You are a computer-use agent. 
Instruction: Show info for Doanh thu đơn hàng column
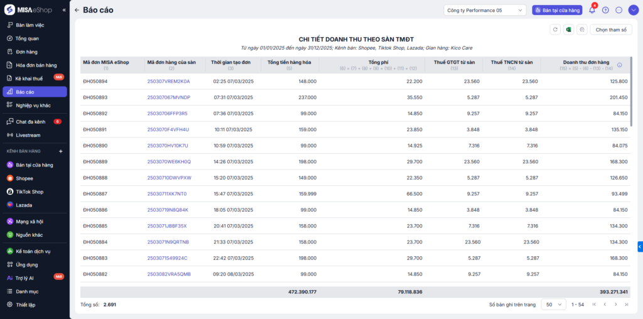tap(619, 65)
